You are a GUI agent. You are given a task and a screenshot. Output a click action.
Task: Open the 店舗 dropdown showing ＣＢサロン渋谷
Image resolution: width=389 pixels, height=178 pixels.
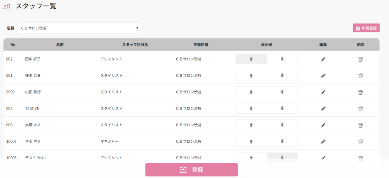(x=79, y=28)
